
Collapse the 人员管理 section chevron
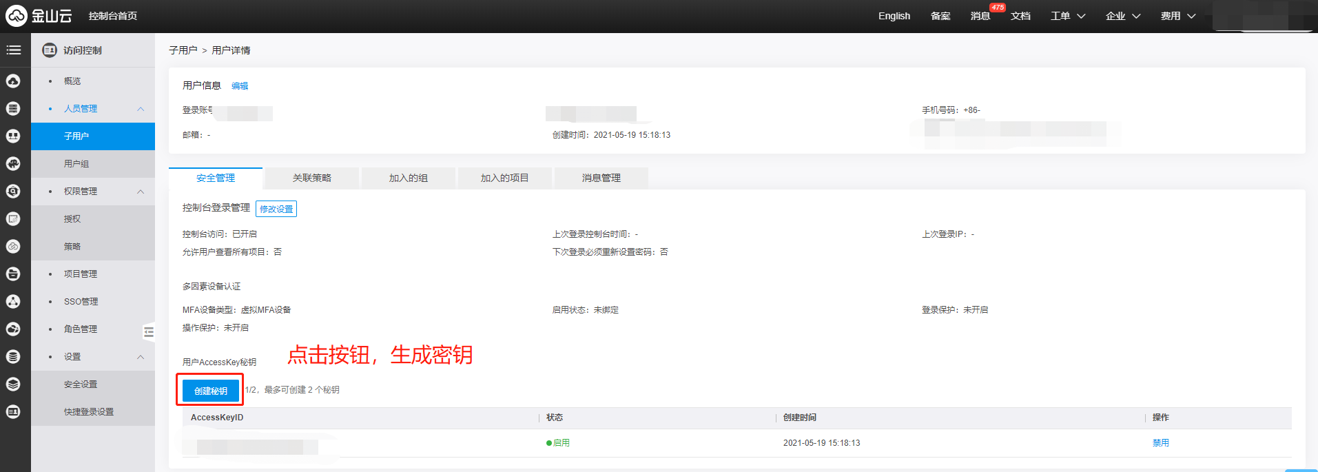tap(141, 109)
